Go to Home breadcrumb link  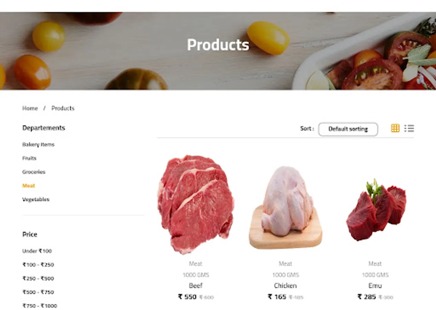point(30,108)
